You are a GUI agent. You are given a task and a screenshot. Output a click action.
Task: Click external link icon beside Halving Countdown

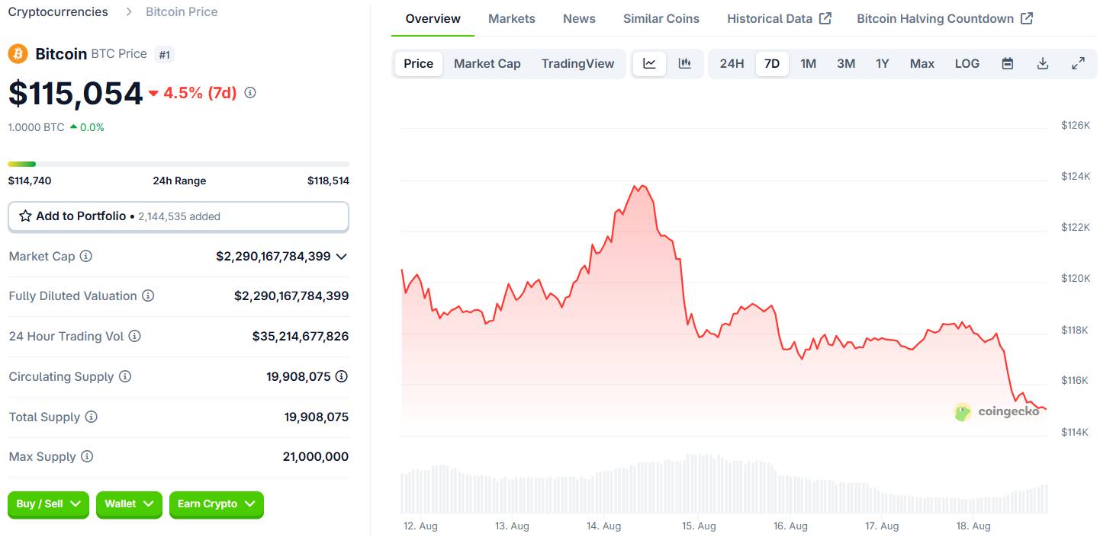tap(1027, 18)
